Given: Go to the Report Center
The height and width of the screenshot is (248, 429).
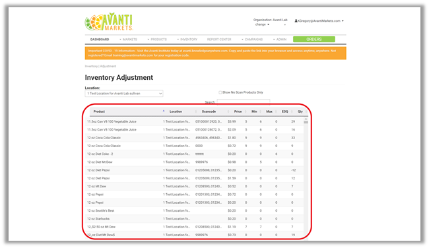Looking at the screenshot, I should tap(219, 40).
